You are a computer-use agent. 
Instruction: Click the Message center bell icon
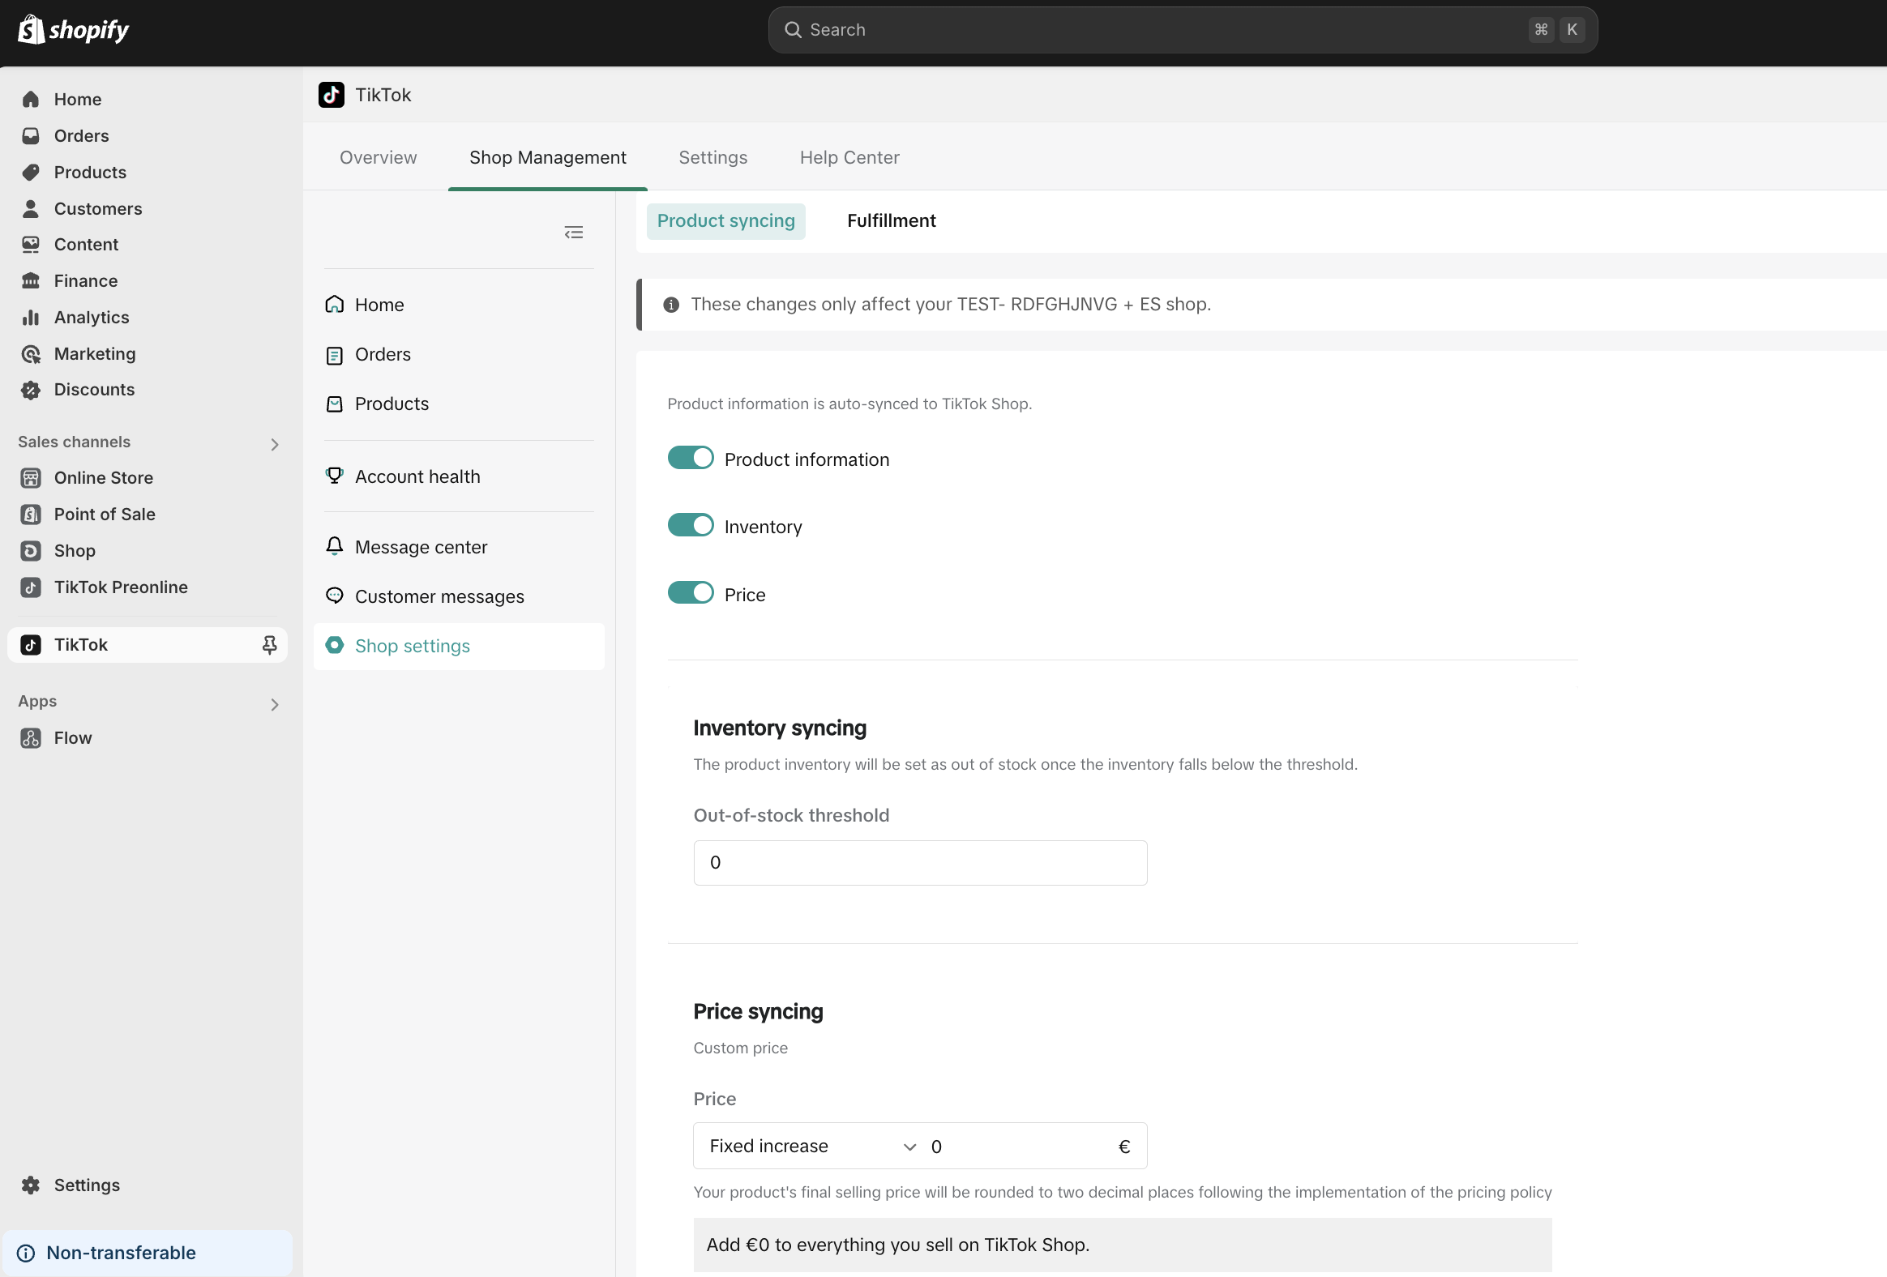coord(335,546)
